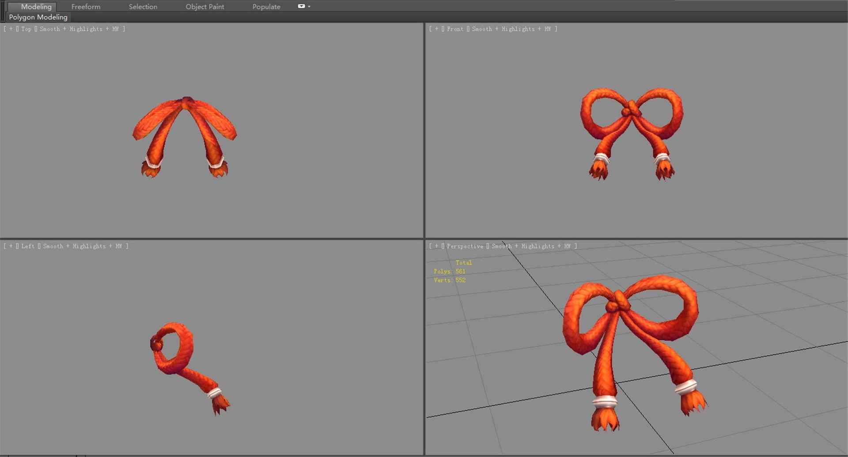Switch to the Modeling ribbon tab
Image resolution: width=848 pixels, height=457 pixels.
tap(36, 7)
